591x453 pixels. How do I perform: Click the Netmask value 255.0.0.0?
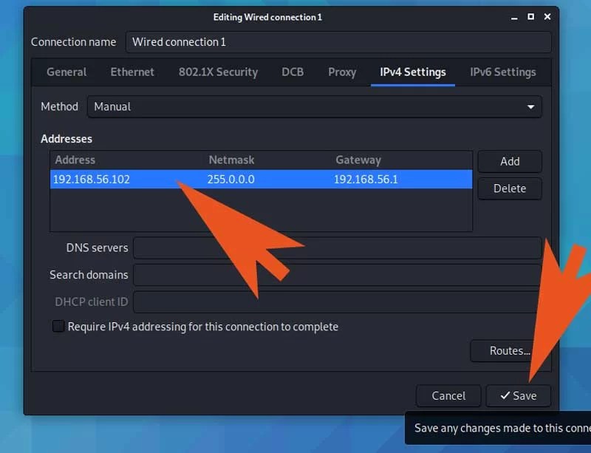[x=231, y=179]
